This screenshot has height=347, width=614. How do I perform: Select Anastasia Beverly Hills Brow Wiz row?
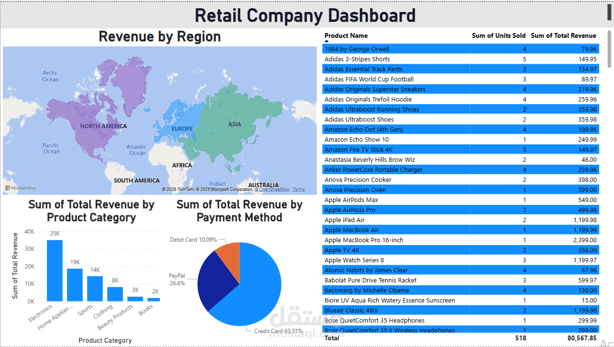pos(461,159)
